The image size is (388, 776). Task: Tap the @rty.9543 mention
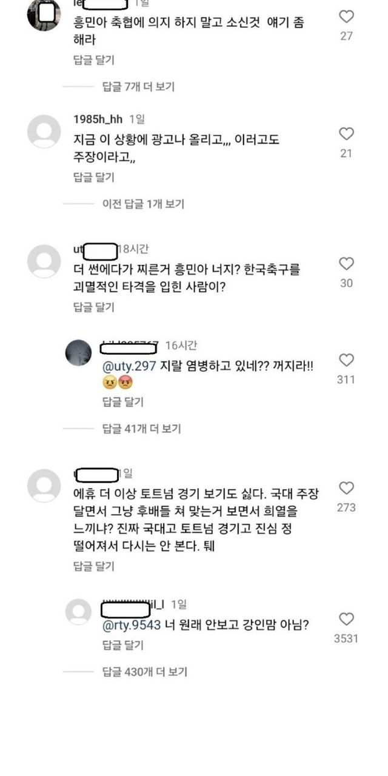point(132,625)
